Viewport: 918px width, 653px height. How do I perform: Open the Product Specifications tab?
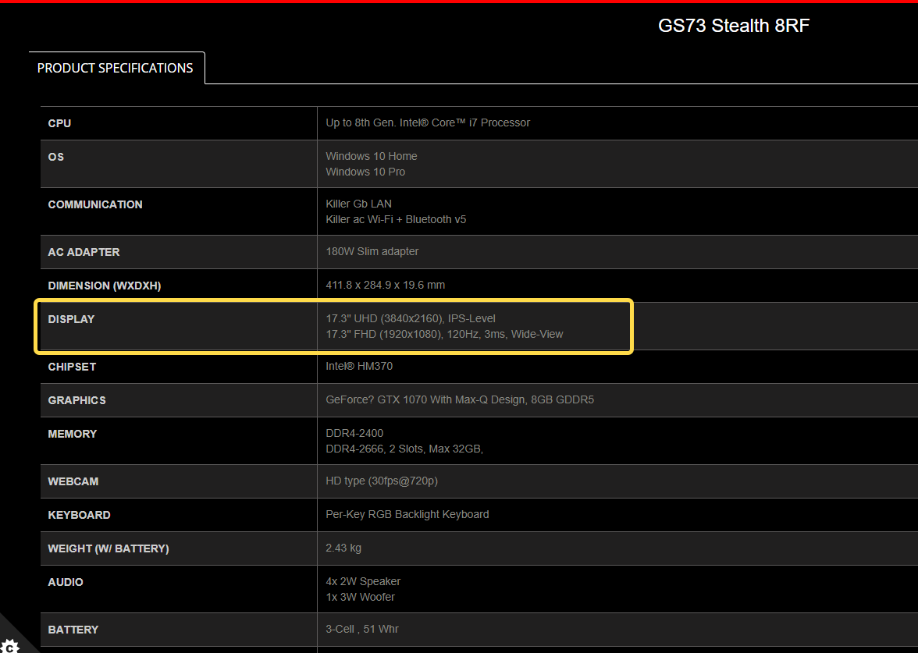[x=116, y=68]
